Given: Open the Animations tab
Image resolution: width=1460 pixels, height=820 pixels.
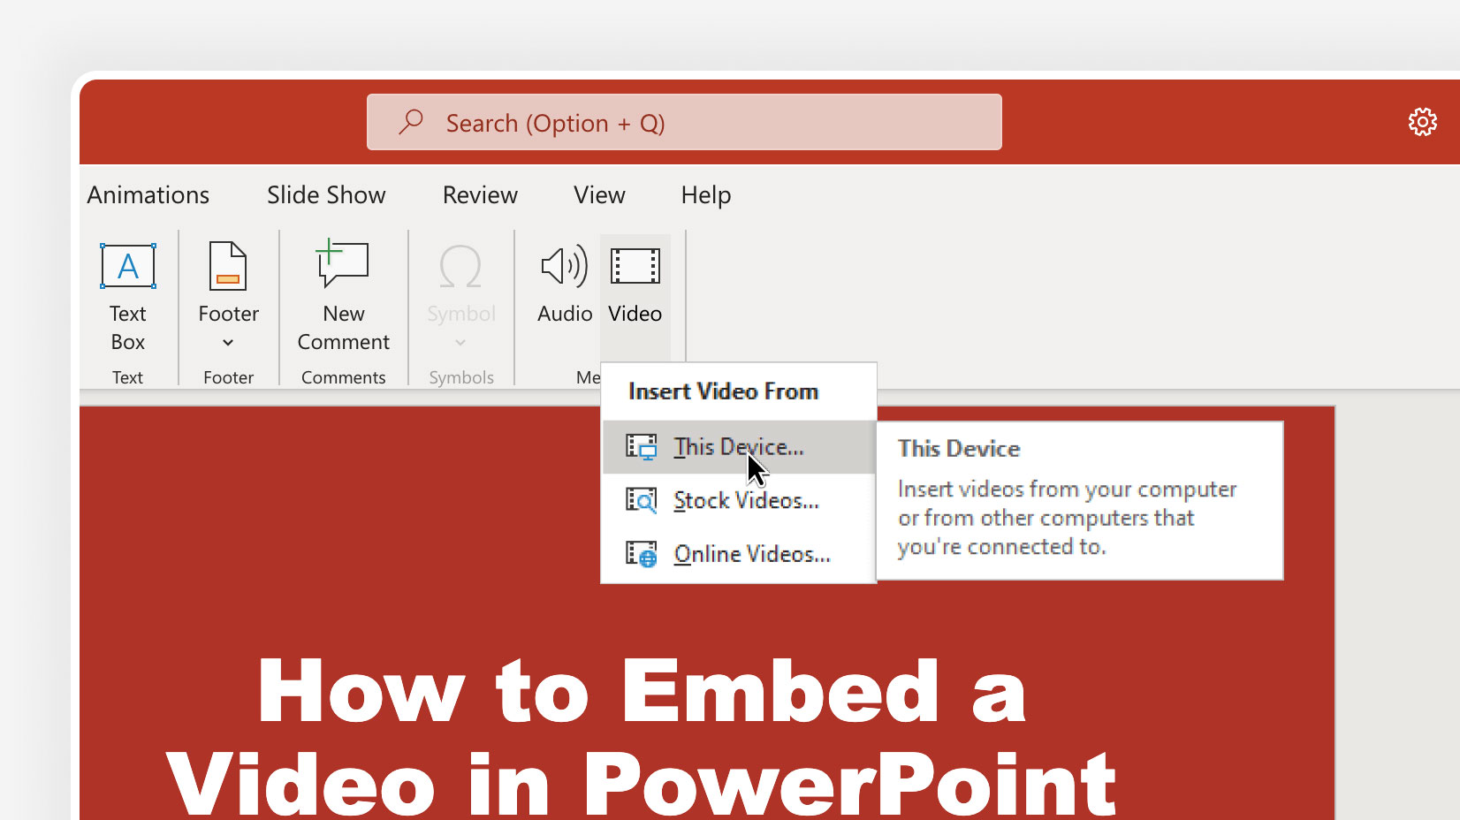Looking at the screenshot, I should click(148, 195).
